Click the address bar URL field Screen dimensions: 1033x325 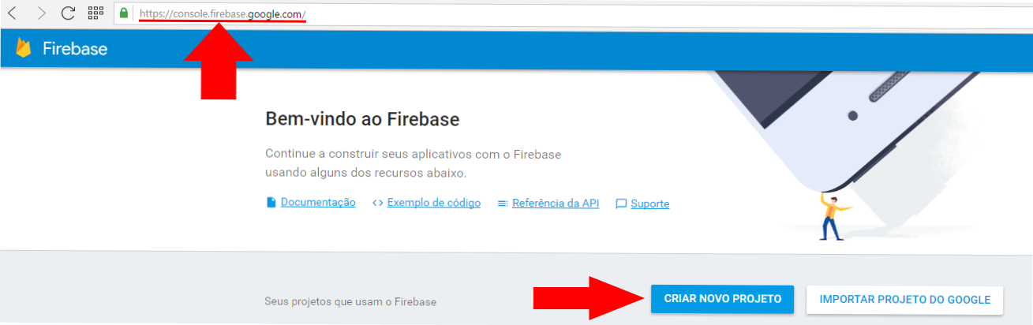568,13
